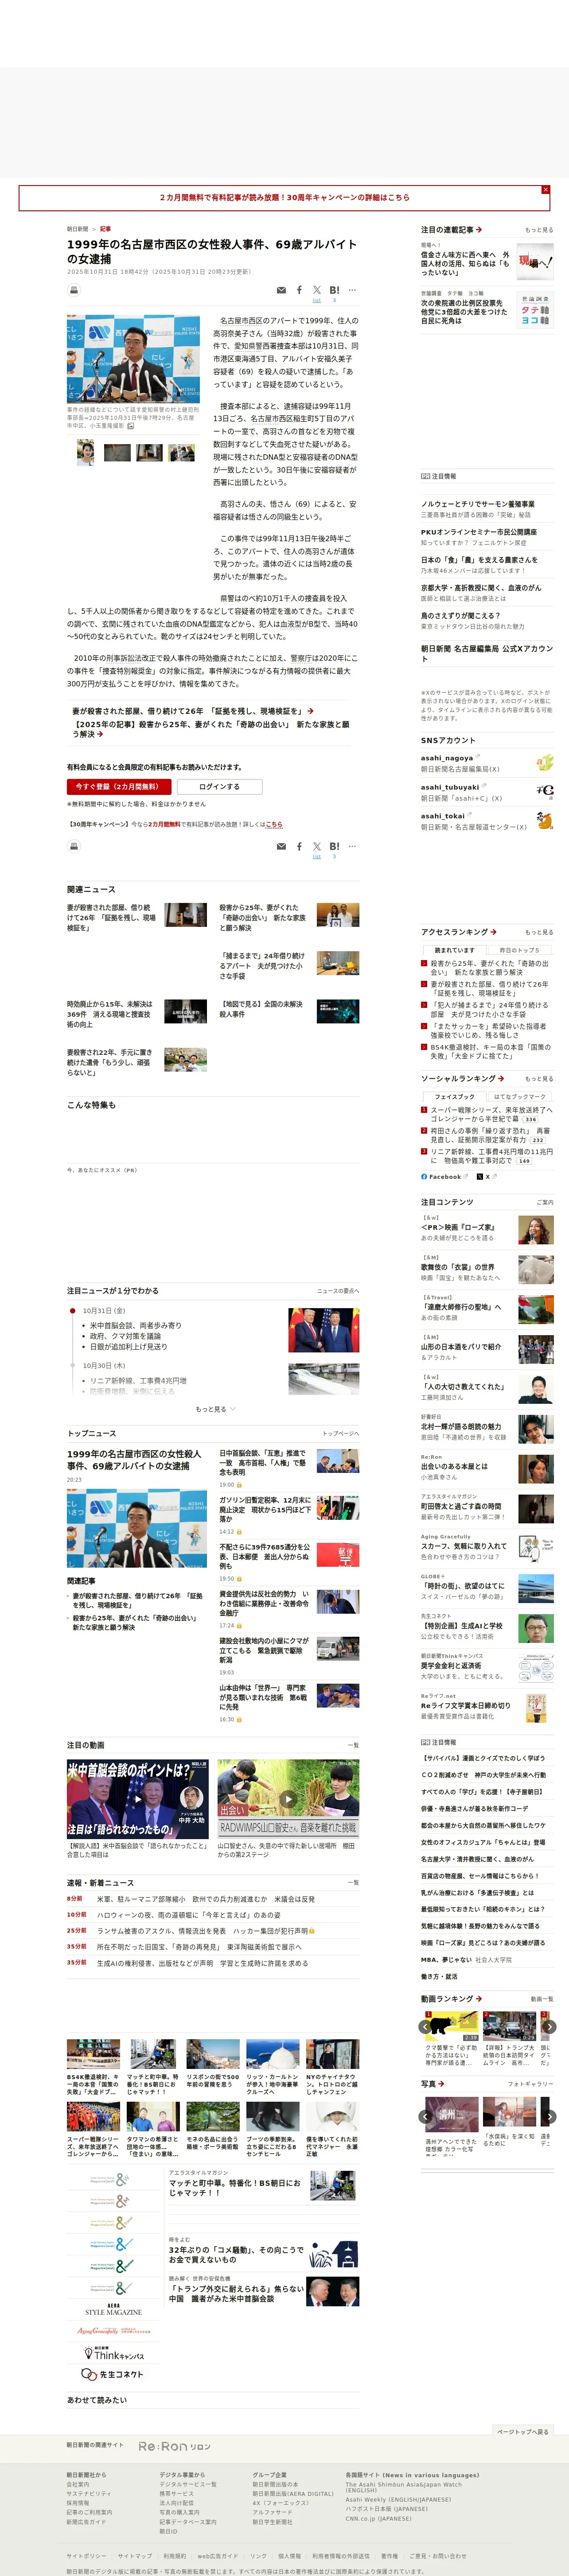Share article on Facebook icon at top
569x2576 pixels.
(x=299, y=290)
